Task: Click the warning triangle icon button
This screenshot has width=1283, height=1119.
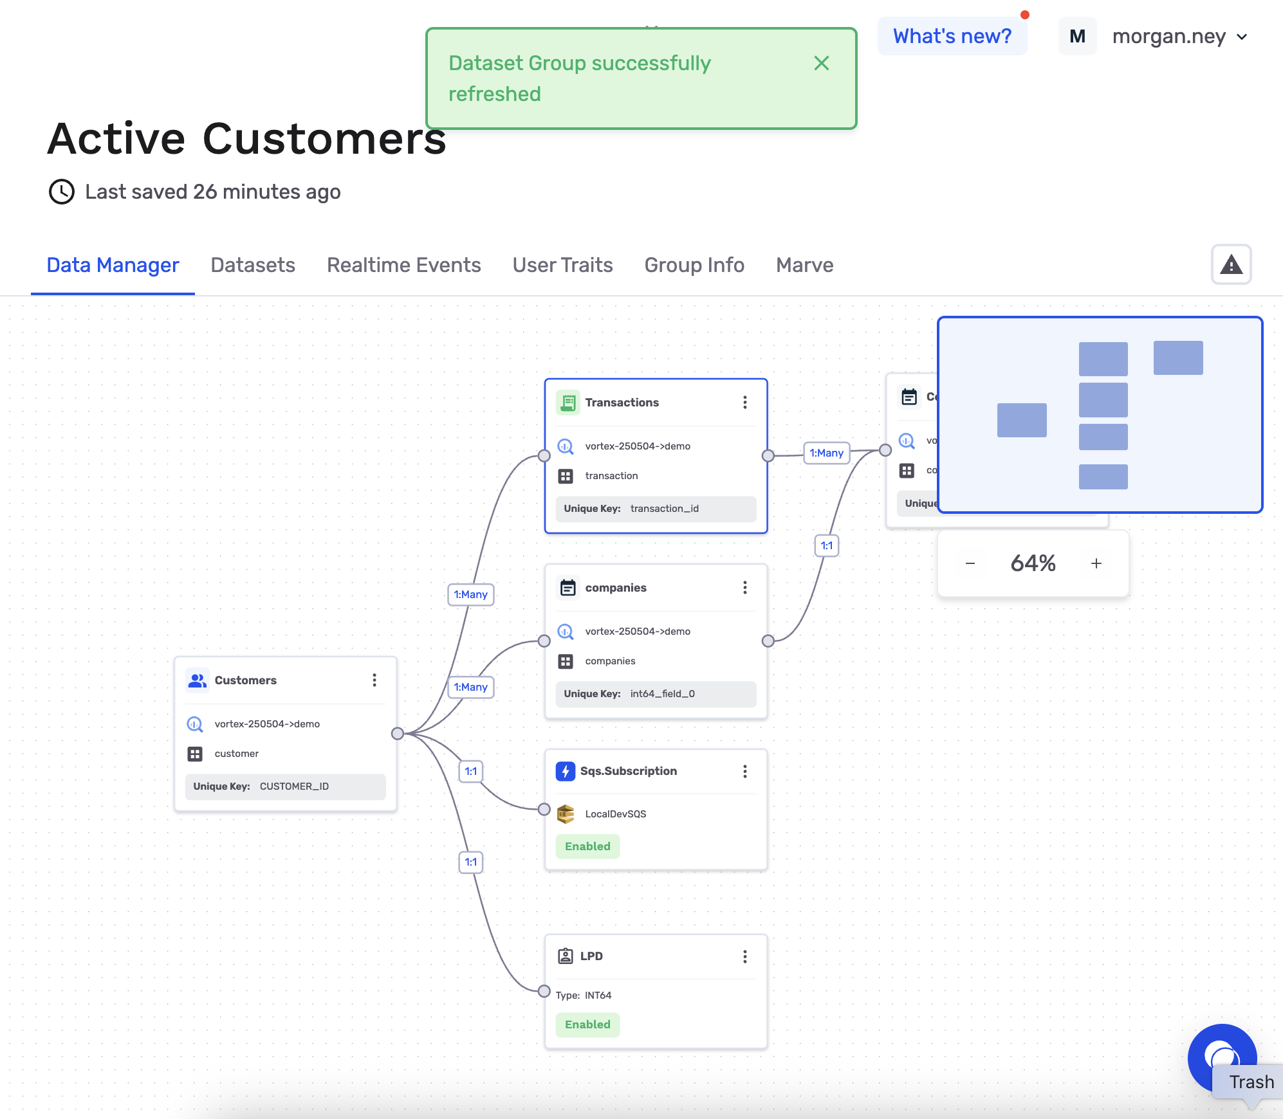Action: 1231,264
